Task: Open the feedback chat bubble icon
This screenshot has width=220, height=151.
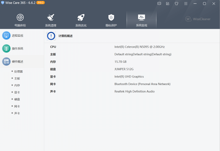Action: 159,4
